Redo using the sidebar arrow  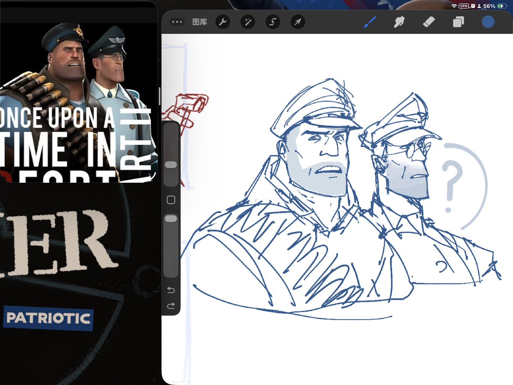coord(171,306)
